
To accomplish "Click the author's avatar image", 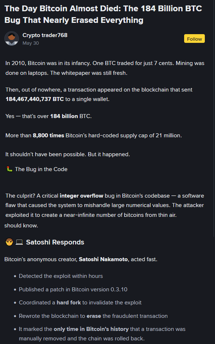I will point(12,39).
